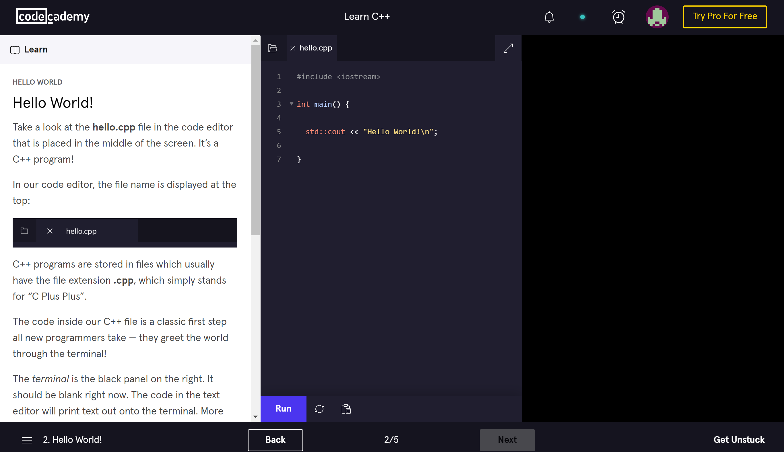Open the lesson list hamburger menu
The image size is (784, 452).
(27, 440)
